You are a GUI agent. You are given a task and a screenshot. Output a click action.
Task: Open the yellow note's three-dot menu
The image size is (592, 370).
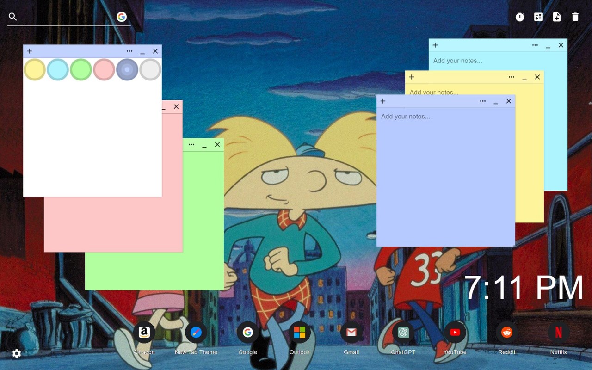(512, 77)
